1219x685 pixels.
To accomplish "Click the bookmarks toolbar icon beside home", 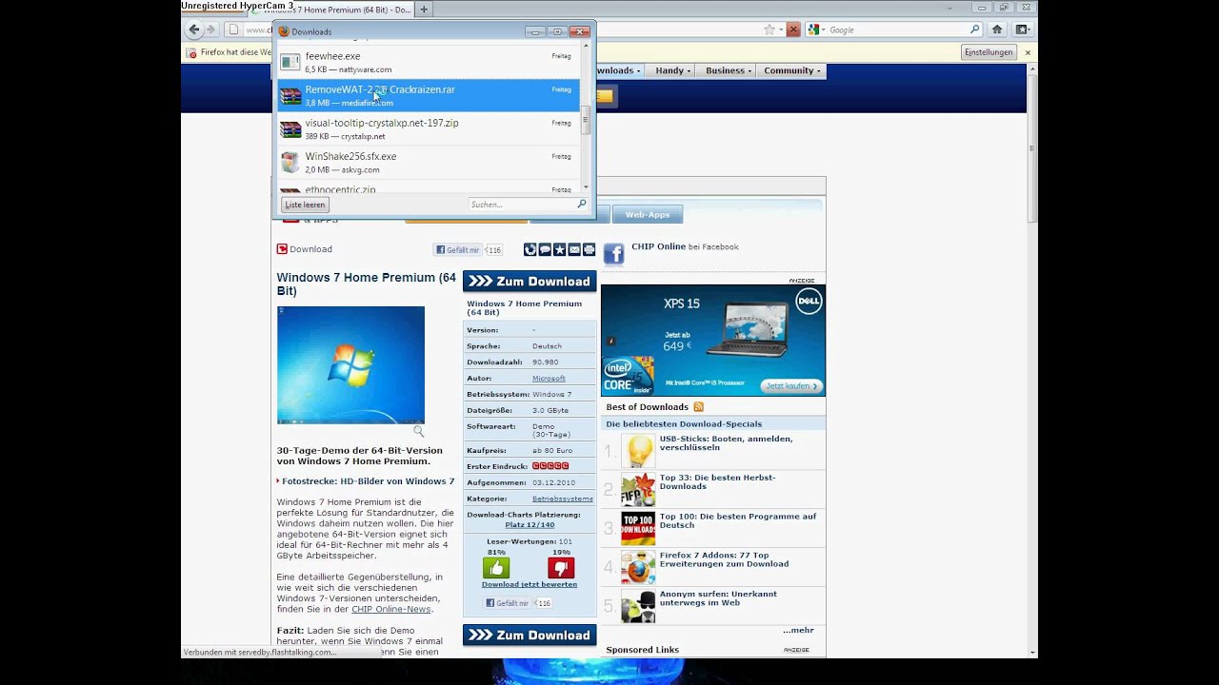I will (x=1022, y=29).
